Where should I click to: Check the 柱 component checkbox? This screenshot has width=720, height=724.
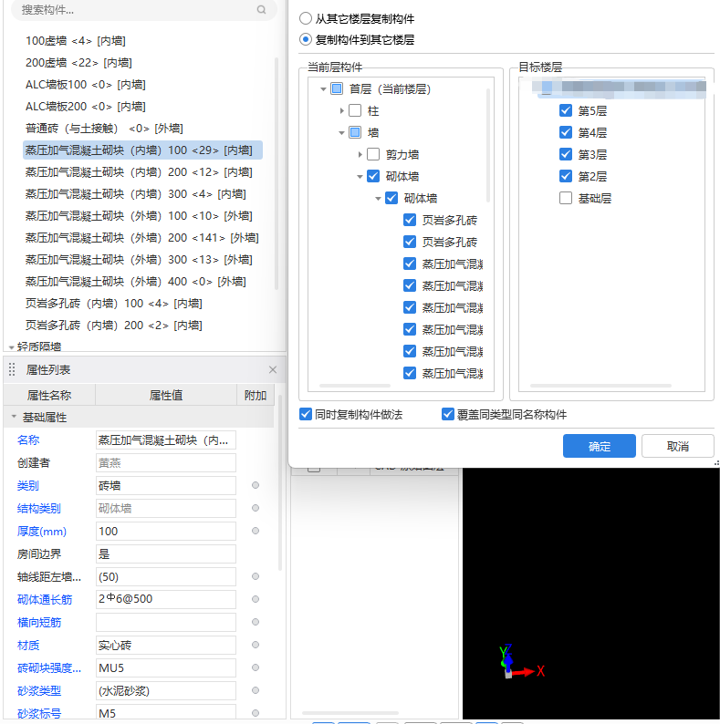click(355, 111)
